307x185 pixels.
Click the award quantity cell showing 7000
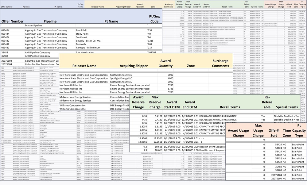pyautogui.click(x=170, y=75)
